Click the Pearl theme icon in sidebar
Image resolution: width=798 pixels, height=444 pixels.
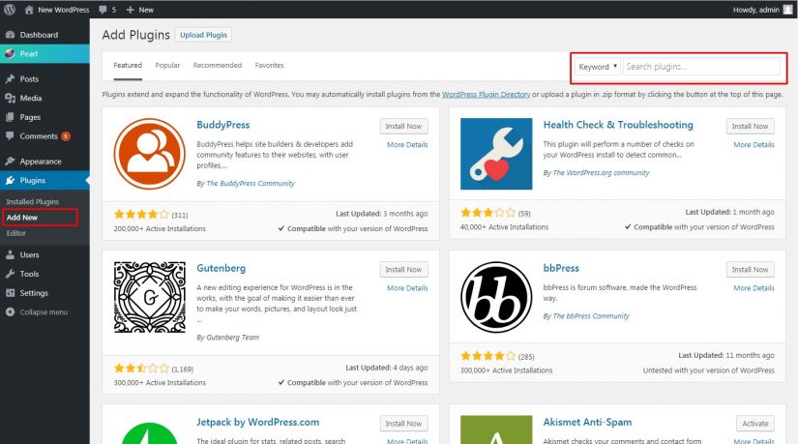(x=10, y=53)
